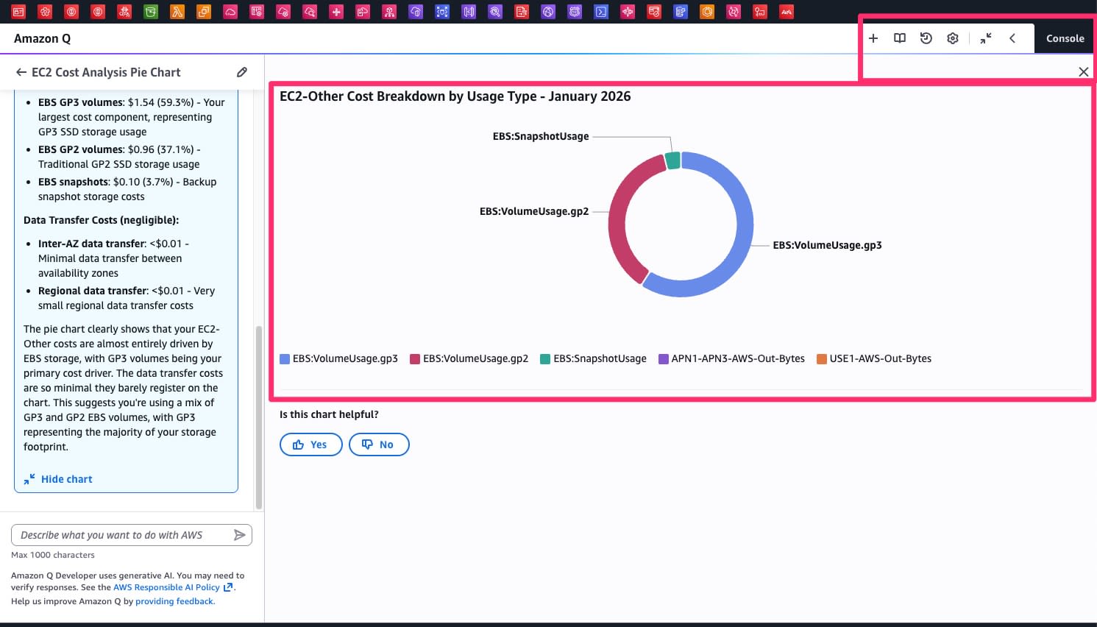Toggle EBS:SnapshotUsage legend entry
Image resolution: width=1097 pixels, height=627 pixels.
[x=594, y=358]
